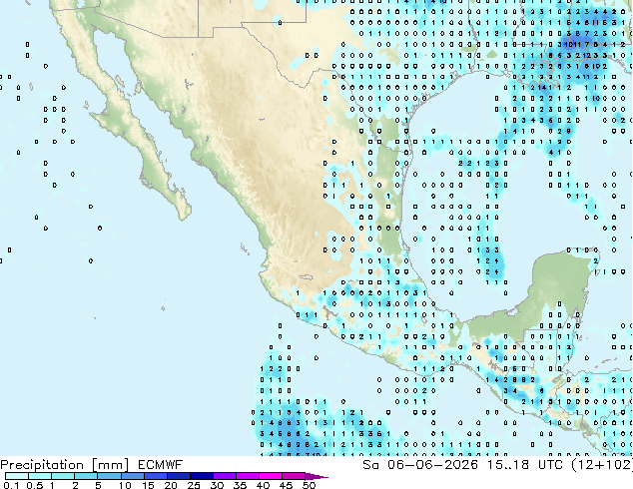This screenshot has height=489, width=633.
Task: Click the '20' legend scale value
Action: point(171,485)
